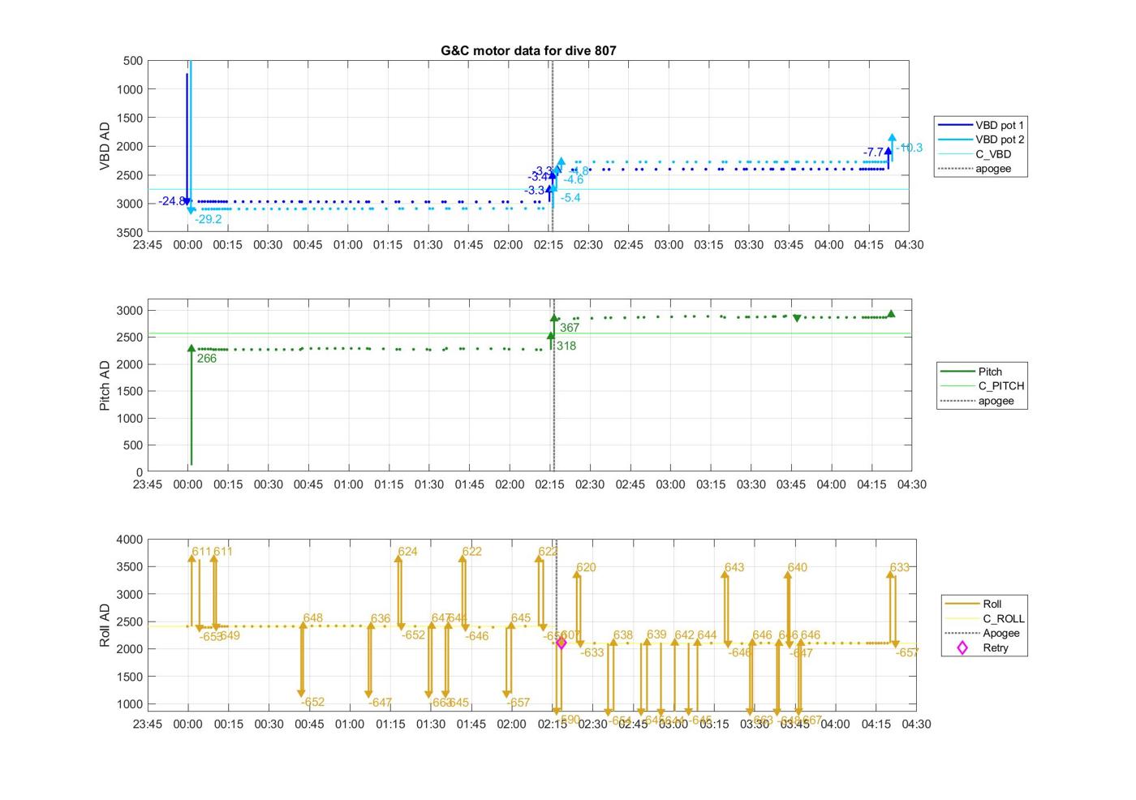Click the '633' roll data label
This screenshot has height=800, width=1136.
900,568
